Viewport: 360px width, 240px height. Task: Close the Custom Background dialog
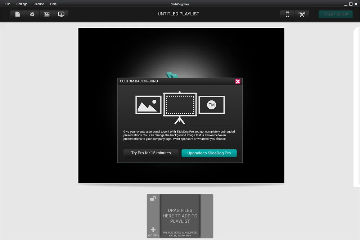click(238, 81)
